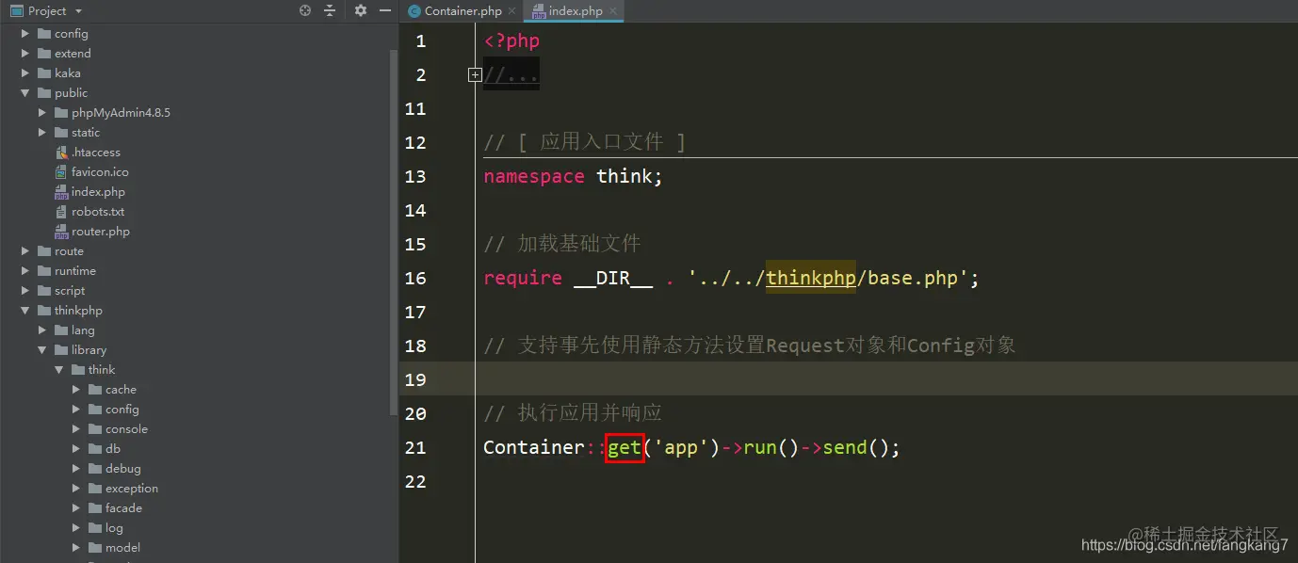1298x563 pixels.
Task: Click the highlighted thinkphp link in require statement
Action: pyautogui.click(x=811, y=278)
